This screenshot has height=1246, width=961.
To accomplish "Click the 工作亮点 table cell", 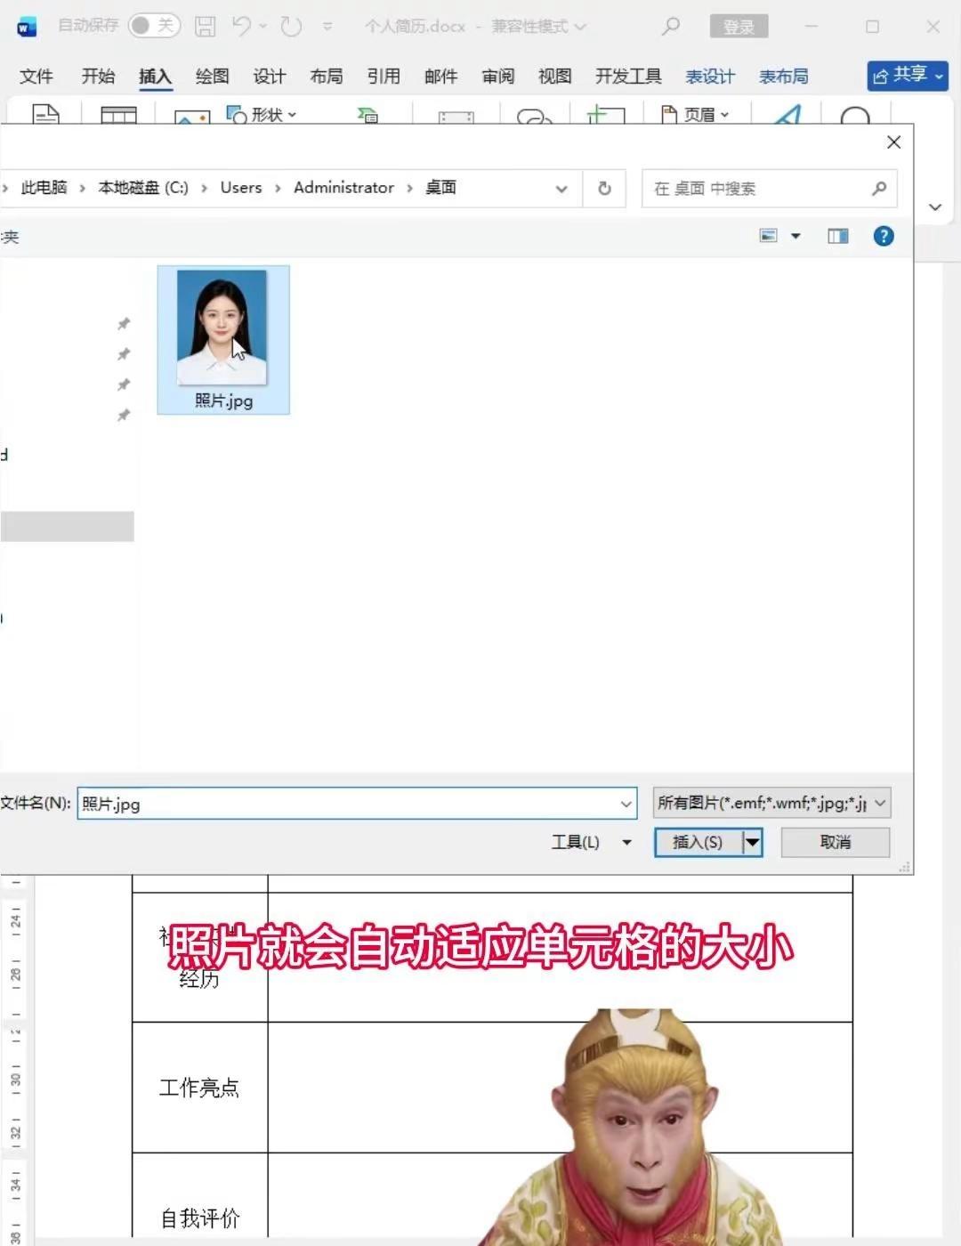I will click(199, 1088).
